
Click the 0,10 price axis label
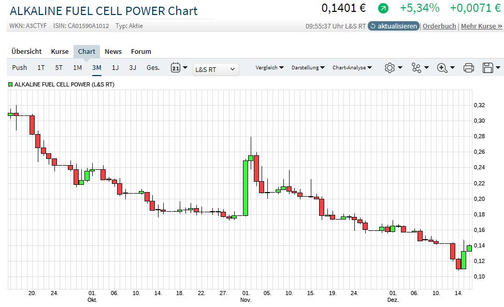pyautogui.click(x=479, y=276)
